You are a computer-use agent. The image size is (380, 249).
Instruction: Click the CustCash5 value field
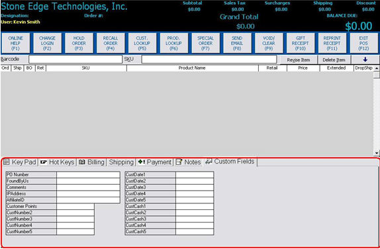click(x=195, y=232)
